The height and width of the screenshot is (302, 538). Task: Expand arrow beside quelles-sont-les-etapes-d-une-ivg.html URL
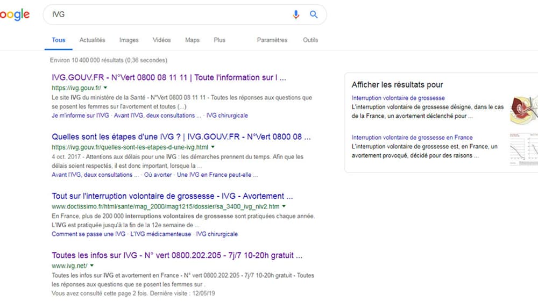(213, 147)
